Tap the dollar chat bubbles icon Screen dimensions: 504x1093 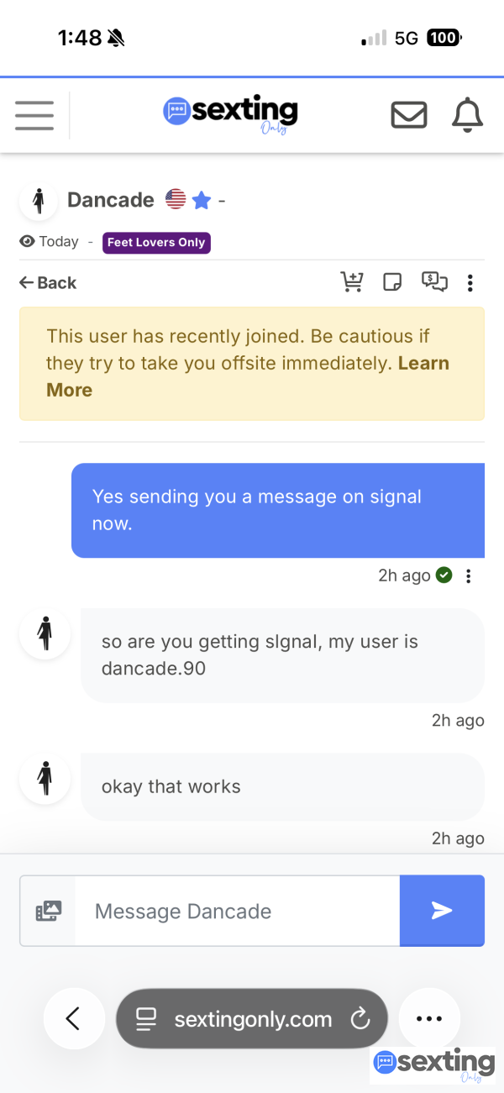coord(434,282)
